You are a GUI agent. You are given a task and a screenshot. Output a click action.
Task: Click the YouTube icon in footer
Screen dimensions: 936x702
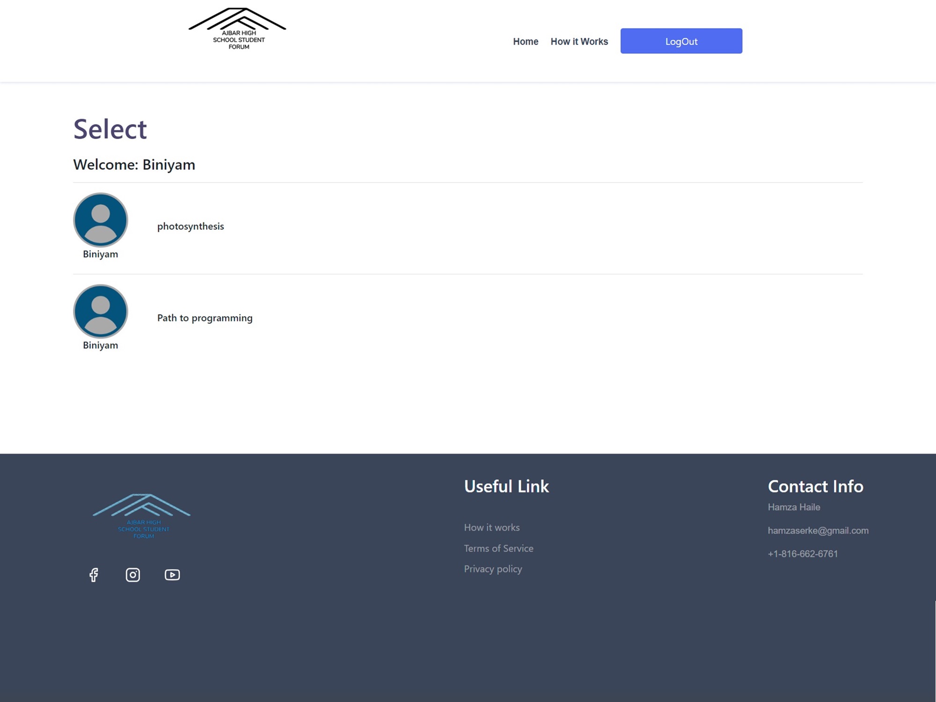pos(172,575)
